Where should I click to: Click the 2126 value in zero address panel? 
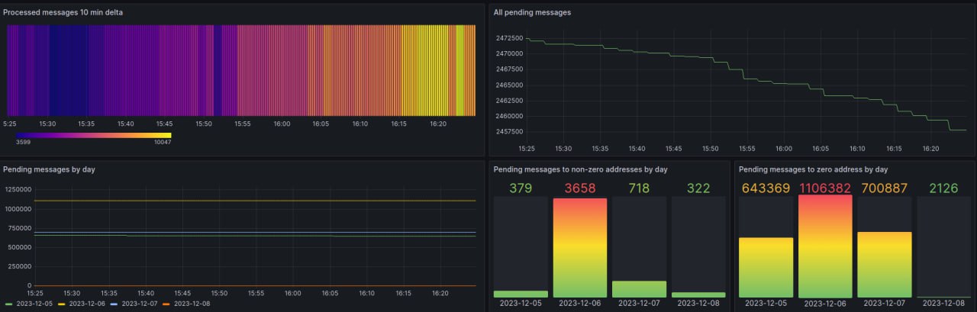click(944, 188)
